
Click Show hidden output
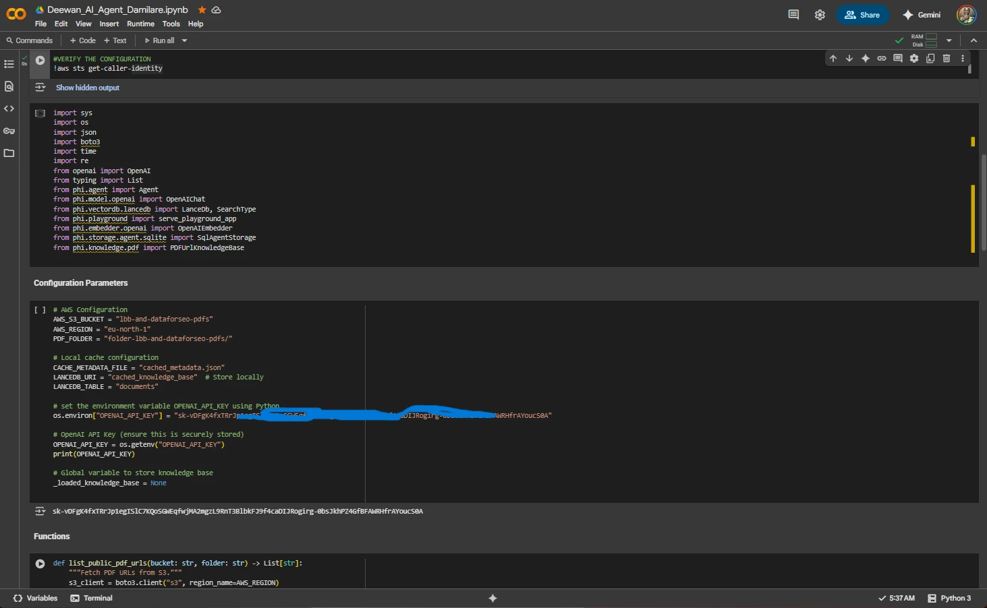88,88
